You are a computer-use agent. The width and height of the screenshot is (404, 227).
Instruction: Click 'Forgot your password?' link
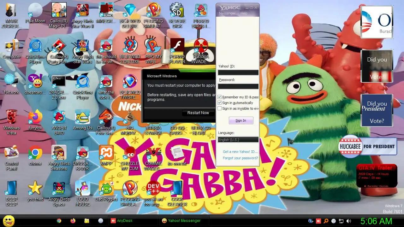[241, 158]
